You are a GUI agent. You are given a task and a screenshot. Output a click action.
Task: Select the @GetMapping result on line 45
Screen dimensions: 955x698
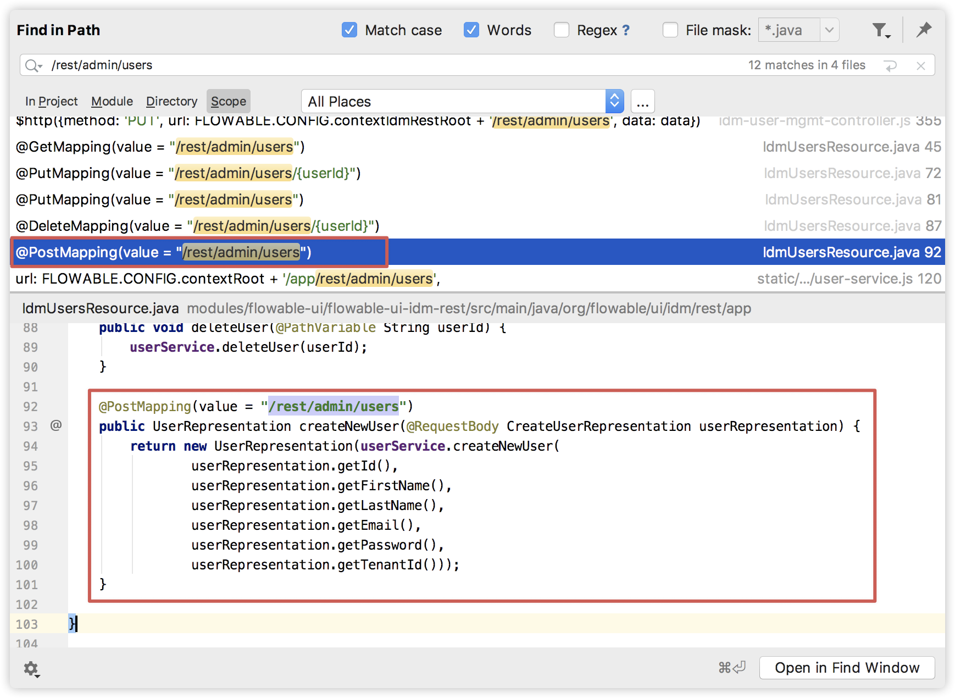159,147
